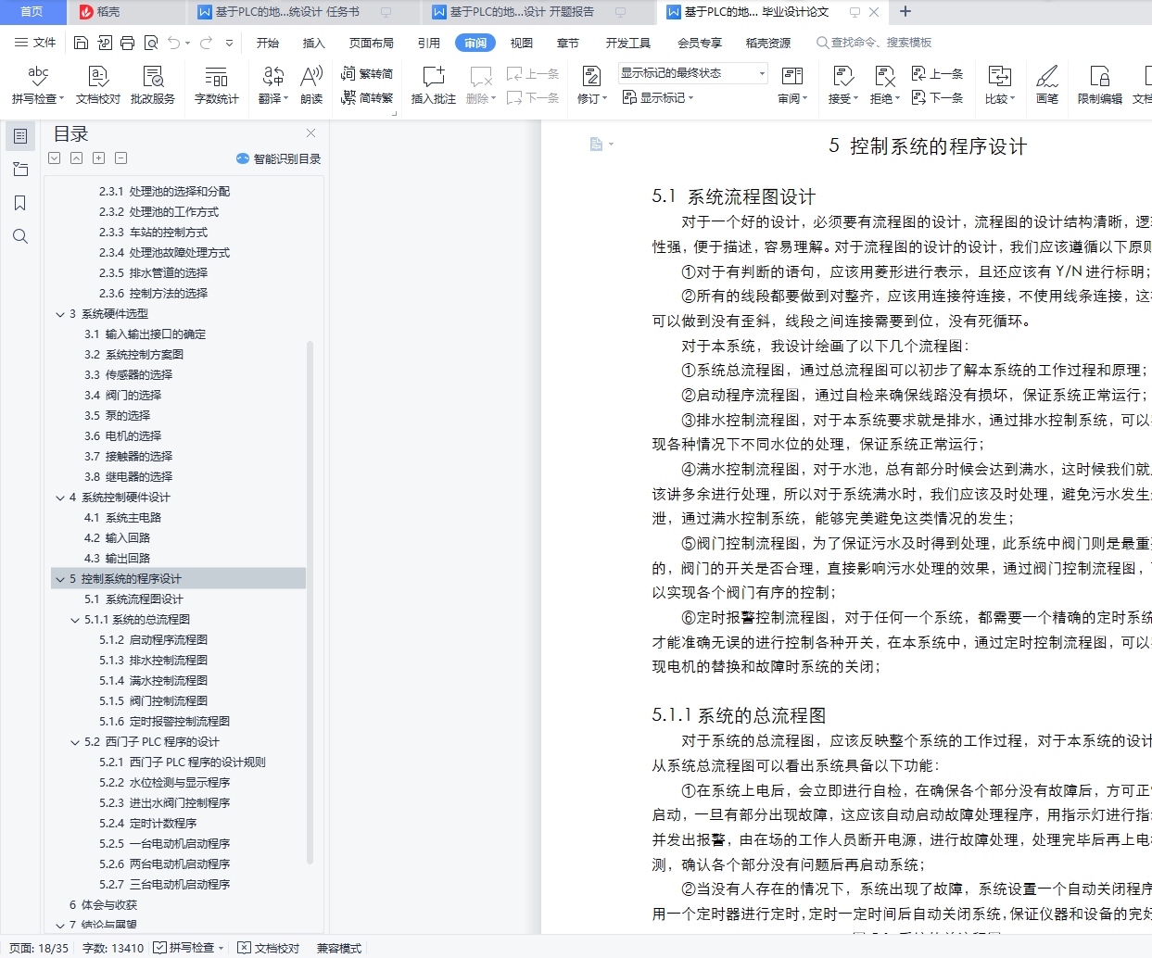
Task: Collapse the 5 控制系统的程序设计 tree node
Action: (60, 579)
